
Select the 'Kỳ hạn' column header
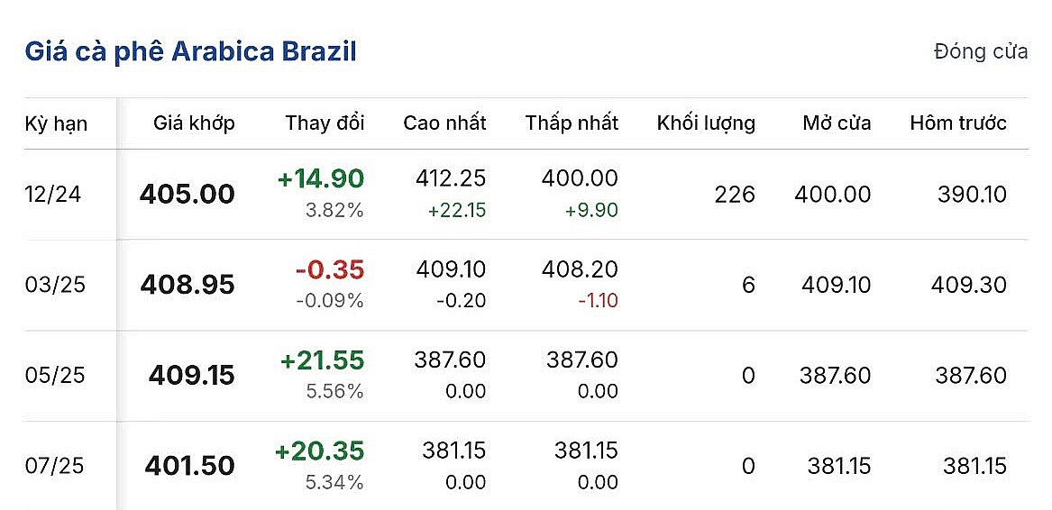[x=56, y=123]
